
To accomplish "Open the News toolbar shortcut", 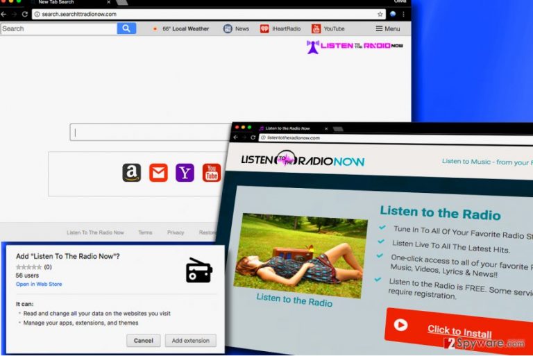I will pos(236,29).
